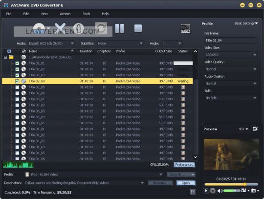The width and height of the screenshot is (264, 199).
Task: Play the preview video
Action: (206, 191)
